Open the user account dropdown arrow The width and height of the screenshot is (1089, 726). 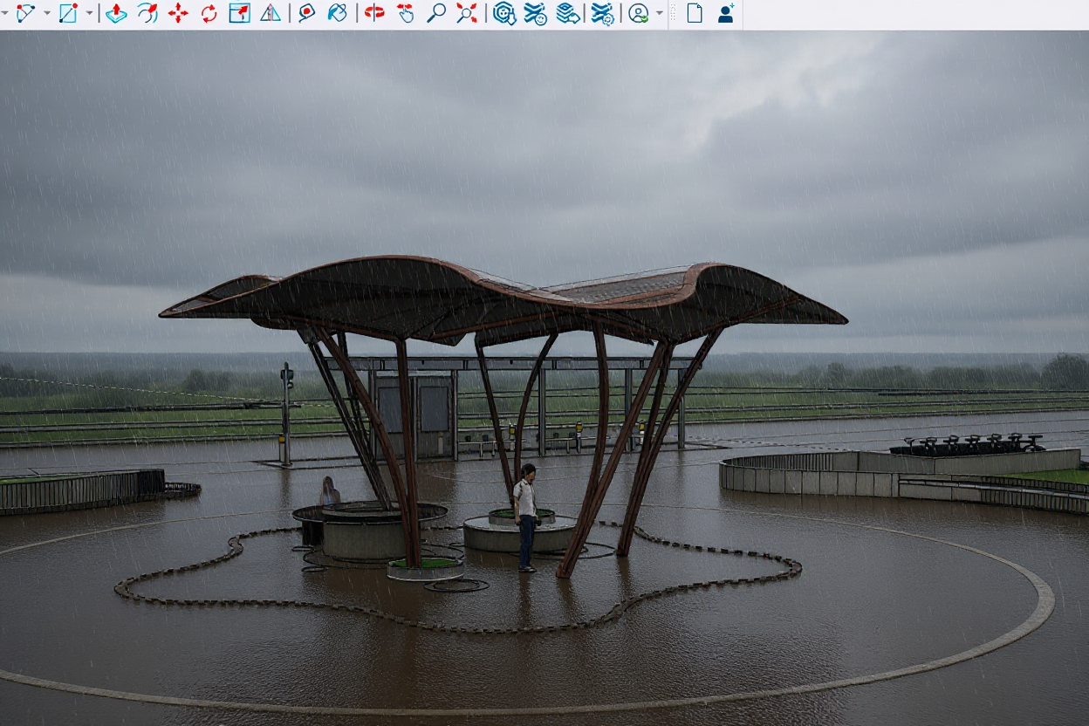coord(659,13)
